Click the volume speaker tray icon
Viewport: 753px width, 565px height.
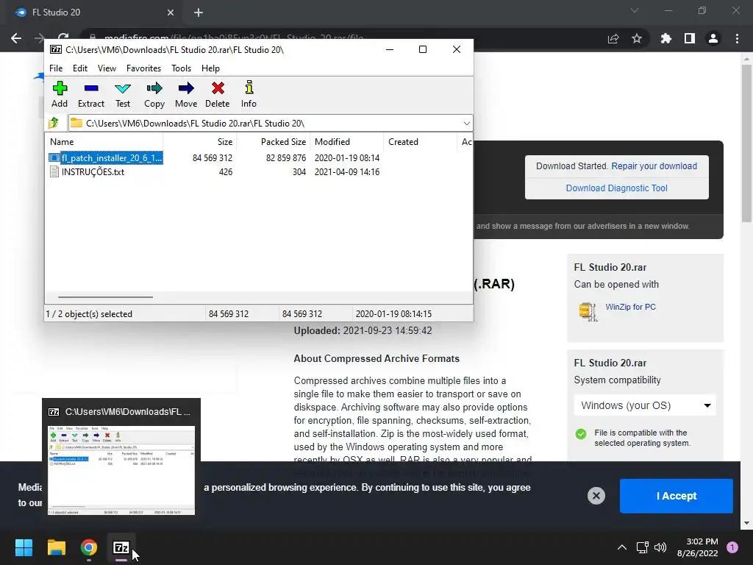[661, 547]
